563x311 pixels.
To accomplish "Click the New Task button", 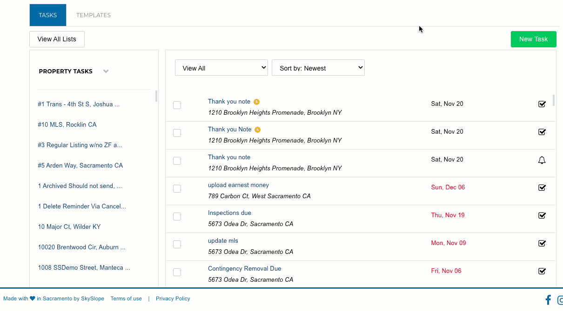I will click(x=534, y=39).
